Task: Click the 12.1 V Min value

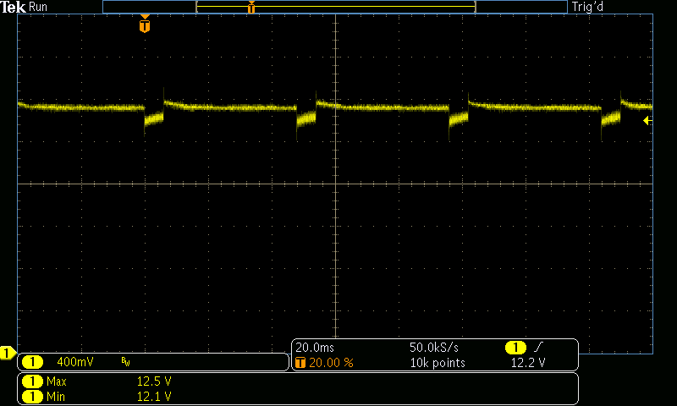Action: click(x=154, y=397)
